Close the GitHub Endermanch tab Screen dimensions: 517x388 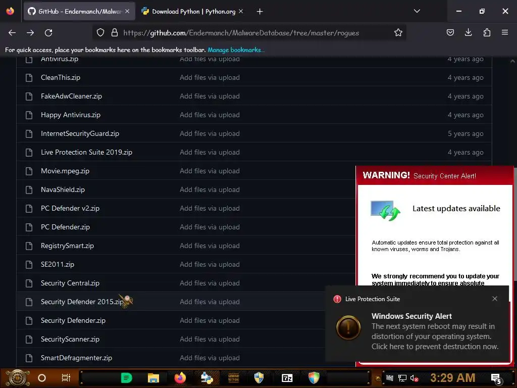(x=127, y=11)
